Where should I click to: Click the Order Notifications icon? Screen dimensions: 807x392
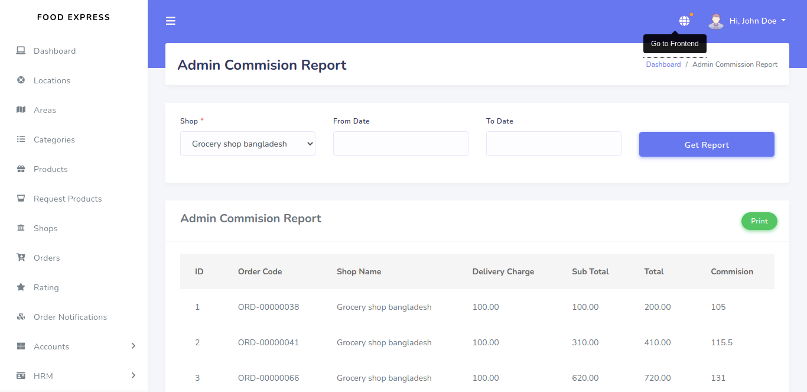pos(21,317)
